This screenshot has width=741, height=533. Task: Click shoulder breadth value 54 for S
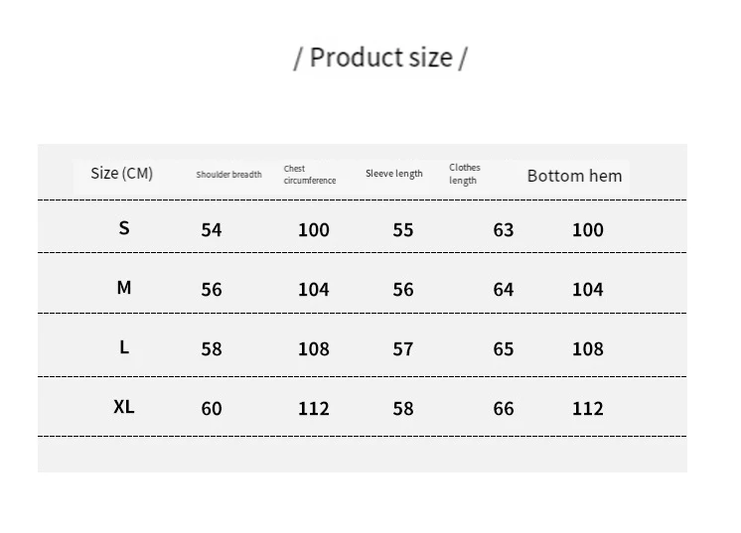(x=212, y=230)
